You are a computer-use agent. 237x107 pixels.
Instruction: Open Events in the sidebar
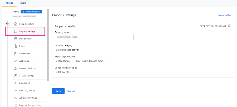pyautogui.click(x=22, y=46)
